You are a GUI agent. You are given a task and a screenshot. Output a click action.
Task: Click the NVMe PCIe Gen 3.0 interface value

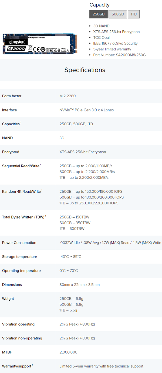point(86,110)
